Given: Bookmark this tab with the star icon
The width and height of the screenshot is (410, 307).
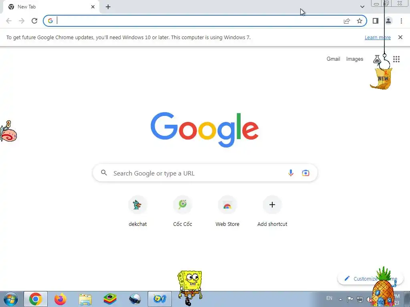Looking at the screenshot, I should tap(360, 21).
